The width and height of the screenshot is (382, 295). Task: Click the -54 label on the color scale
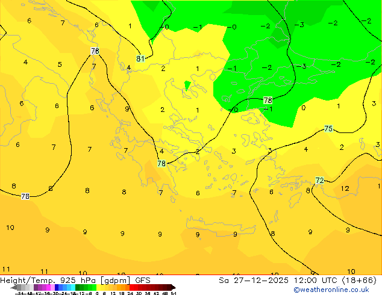tap(19, 294)
